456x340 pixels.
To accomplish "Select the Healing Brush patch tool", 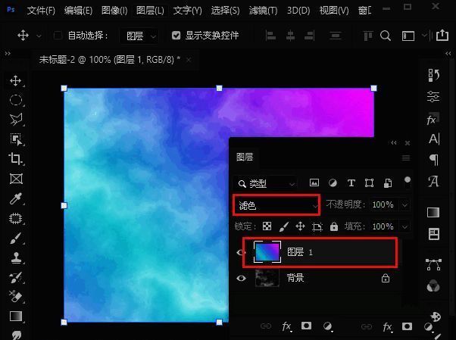I will [16, 218].
